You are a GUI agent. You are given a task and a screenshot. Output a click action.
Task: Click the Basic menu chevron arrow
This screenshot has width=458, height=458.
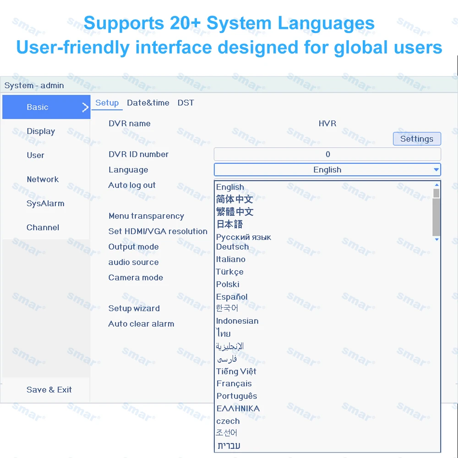pyautogui.click(x=85, y=107)
